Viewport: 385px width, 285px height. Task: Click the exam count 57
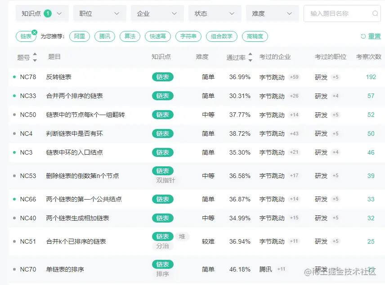pos(371,96)
